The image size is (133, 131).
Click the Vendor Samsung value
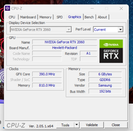105,85
